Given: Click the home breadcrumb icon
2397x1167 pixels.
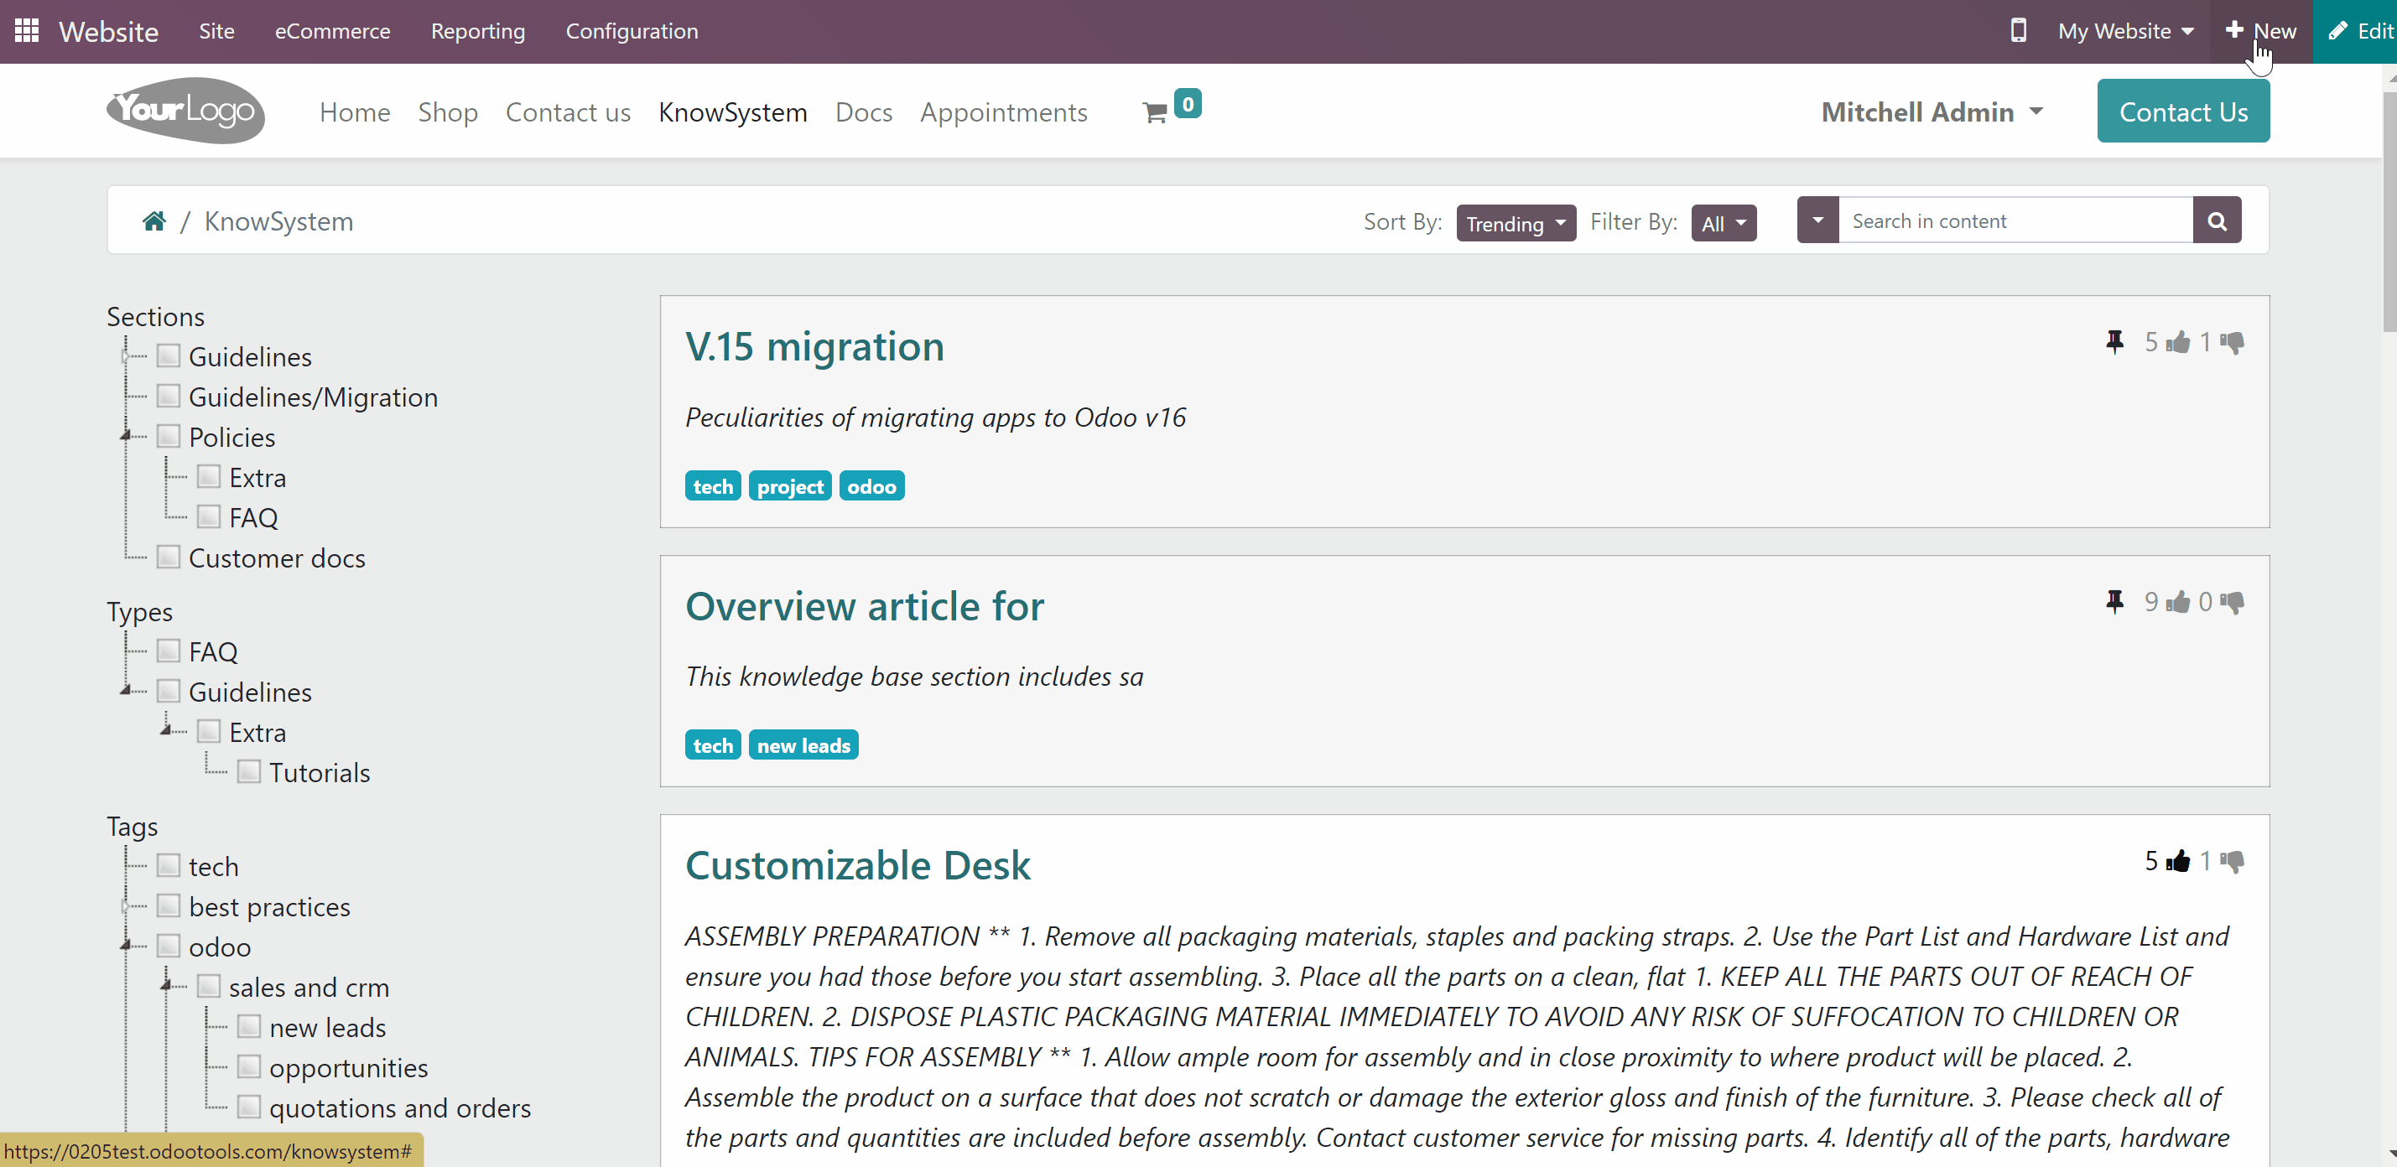Looking at the screenshot, I should pyautogui.click(x=154, y=221).
